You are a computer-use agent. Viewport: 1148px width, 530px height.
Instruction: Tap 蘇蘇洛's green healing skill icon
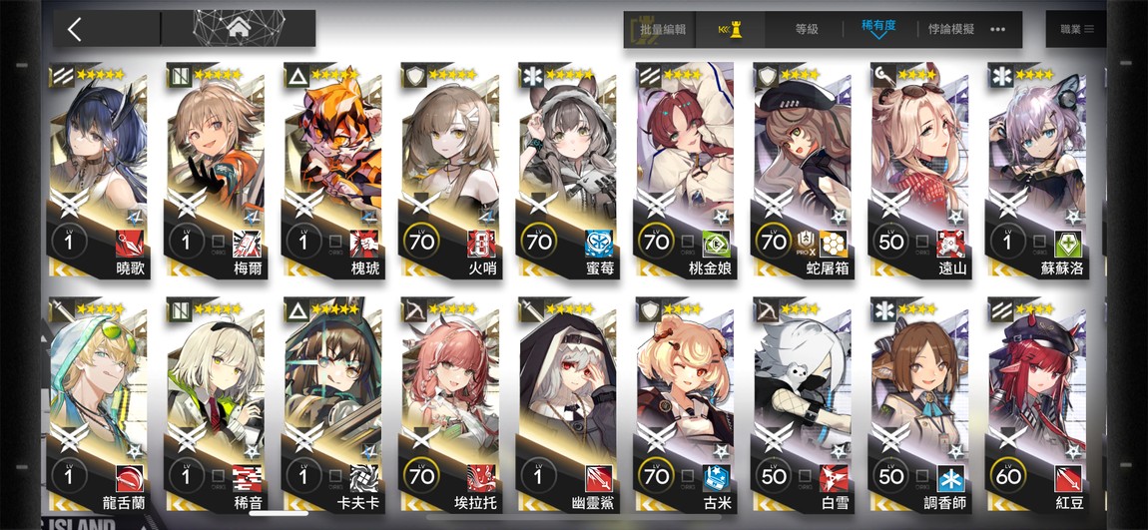coord(1068,243)
